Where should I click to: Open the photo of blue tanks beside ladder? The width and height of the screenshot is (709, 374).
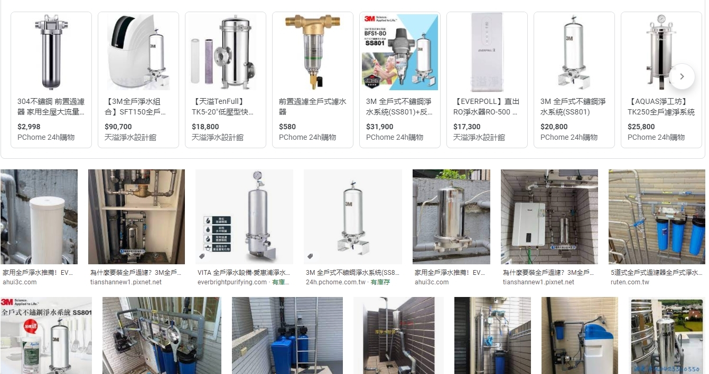click(x=287, y=335)
